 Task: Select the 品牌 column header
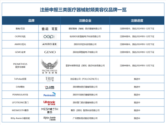tap(31, 21)
